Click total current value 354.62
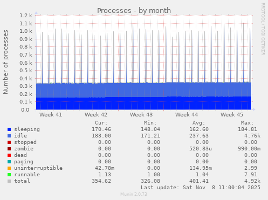Image resolution: width=268 pixels, height=200 pixels. pos(101,181)
